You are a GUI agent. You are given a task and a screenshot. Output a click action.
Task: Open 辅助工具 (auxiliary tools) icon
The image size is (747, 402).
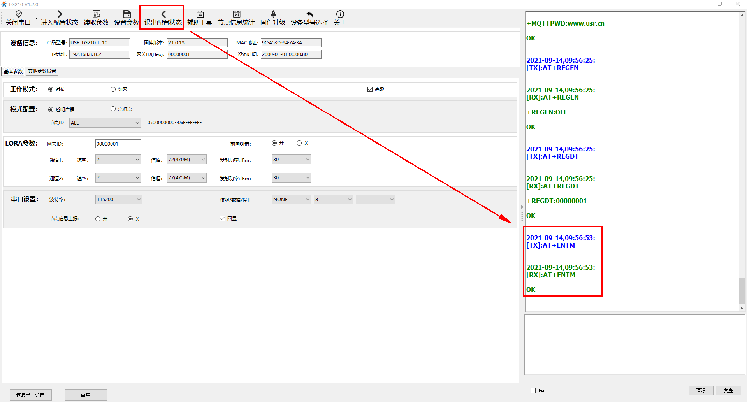coord(200,14)
